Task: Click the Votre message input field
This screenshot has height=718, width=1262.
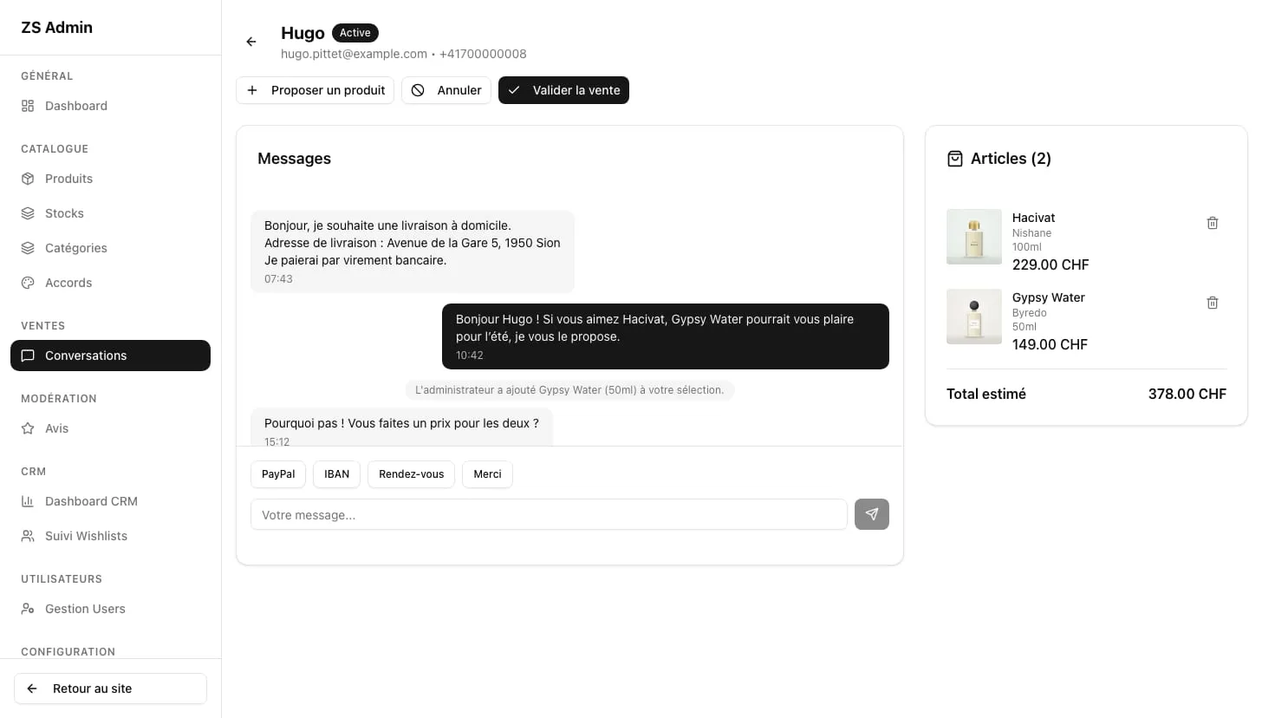Action: click(x=549, y=514)
